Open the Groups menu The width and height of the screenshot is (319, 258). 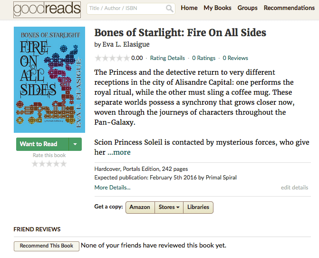point(247,8)
